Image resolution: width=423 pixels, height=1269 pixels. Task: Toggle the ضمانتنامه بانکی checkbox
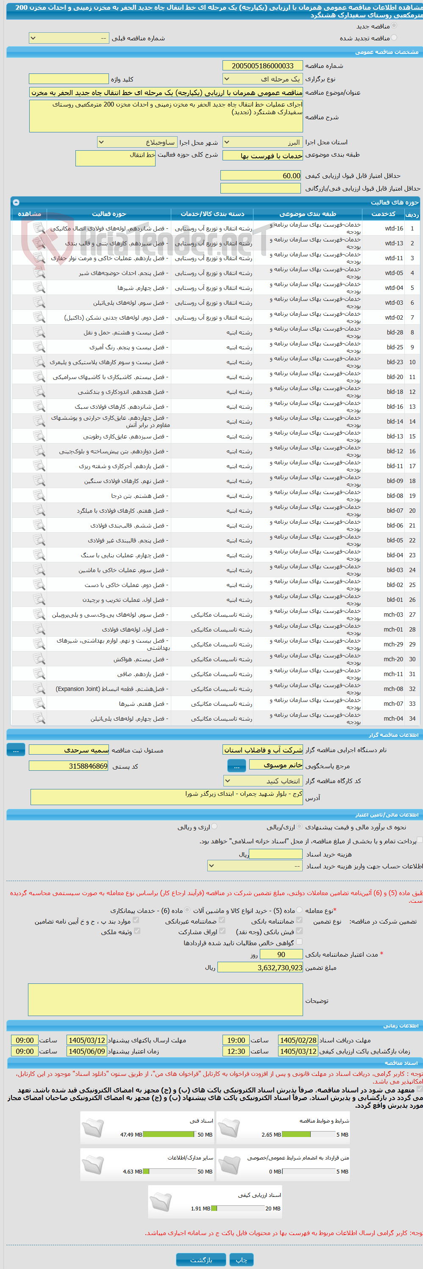coord(300,920)
